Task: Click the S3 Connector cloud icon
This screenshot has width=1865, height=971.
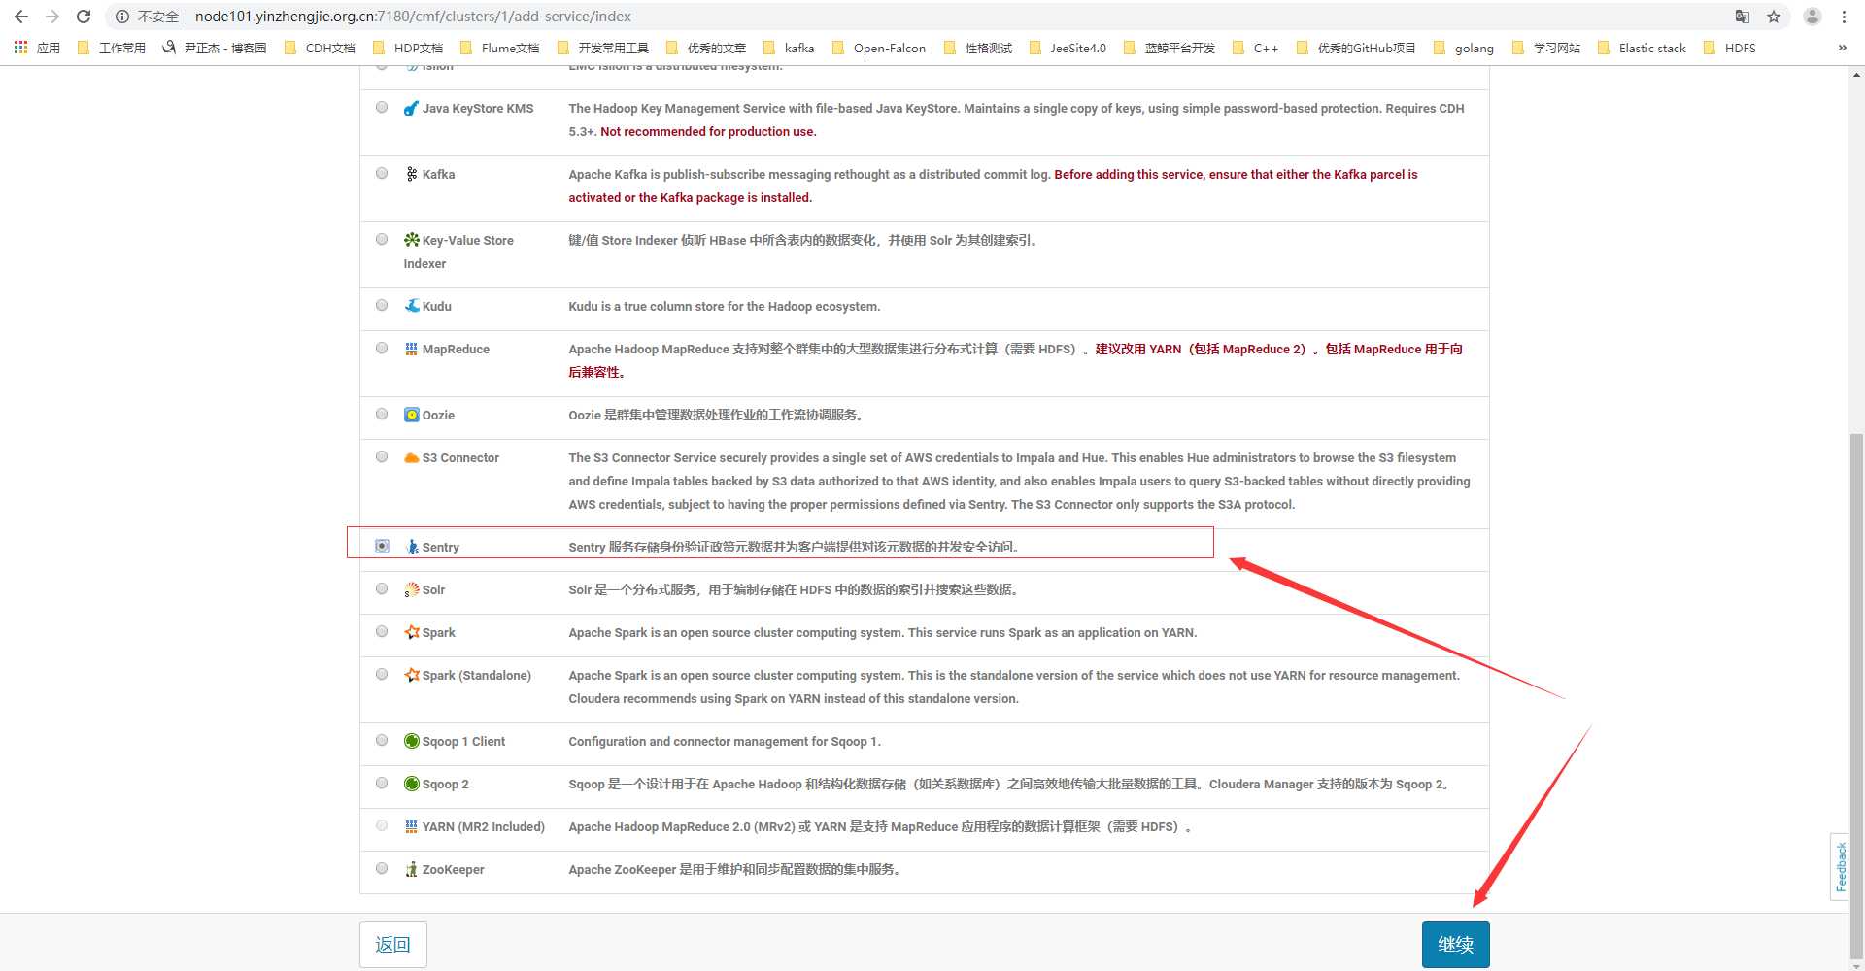Action: [412, 457]
